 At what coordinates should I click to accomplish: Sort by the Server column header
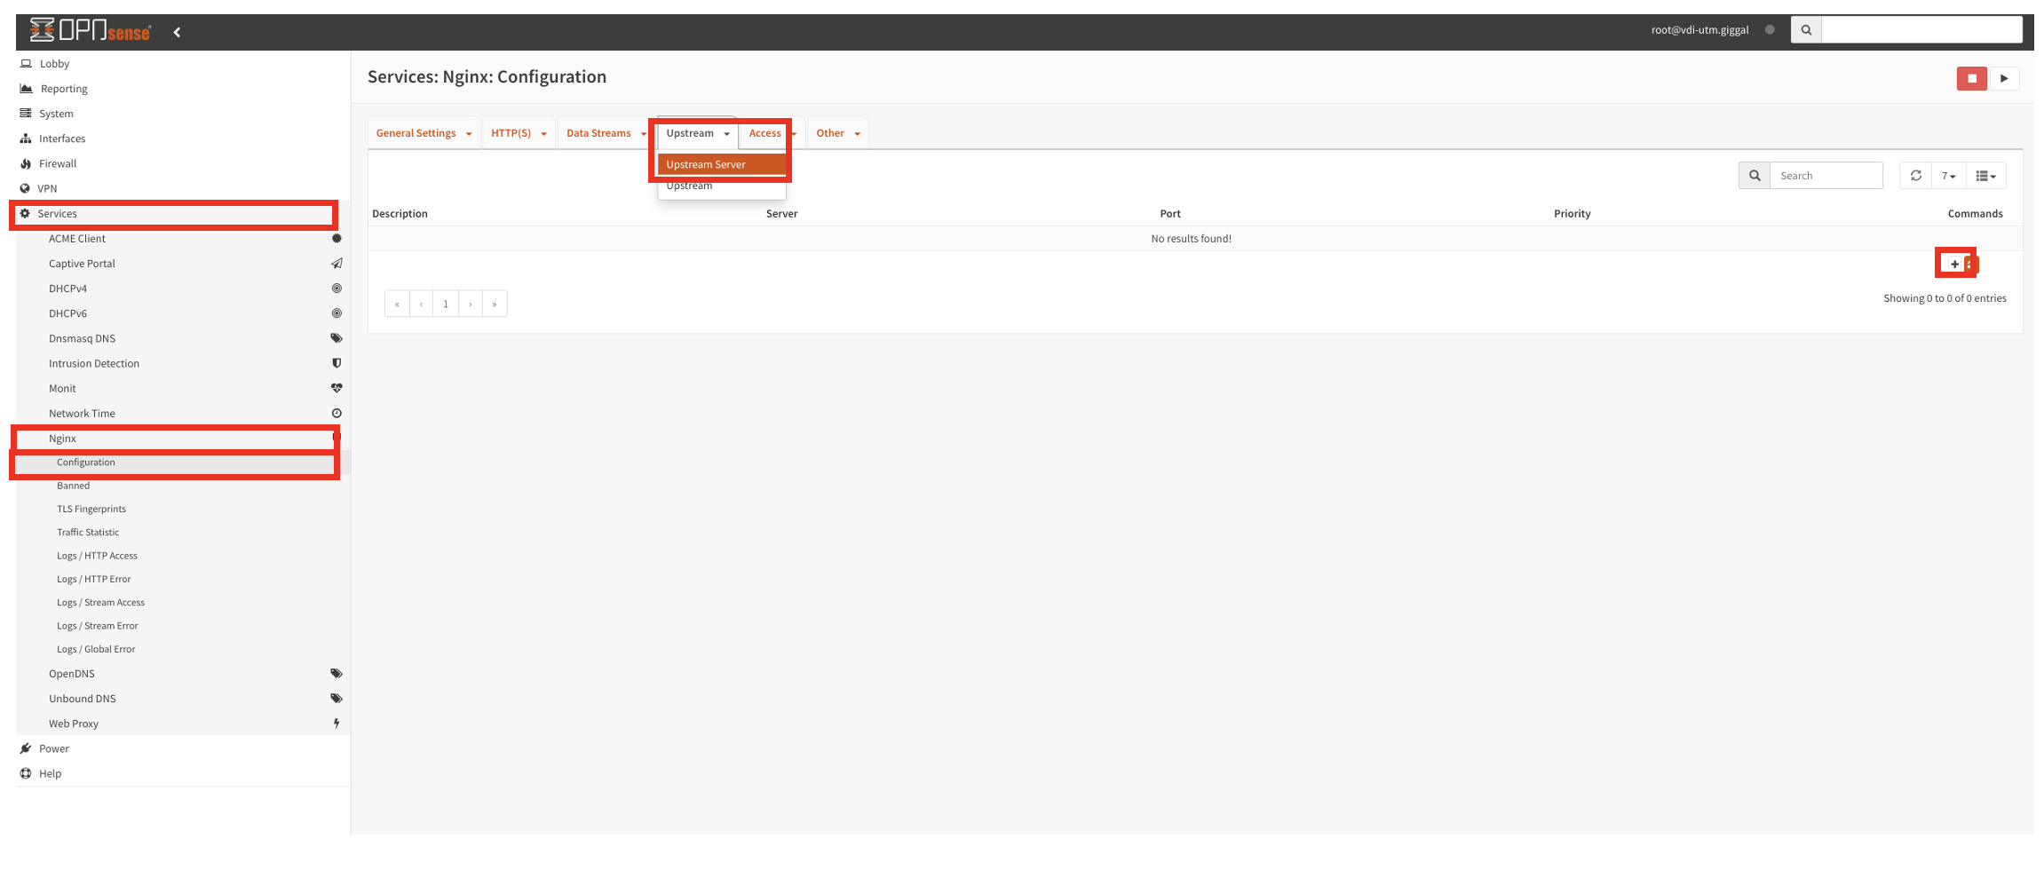tap(782, 214)
